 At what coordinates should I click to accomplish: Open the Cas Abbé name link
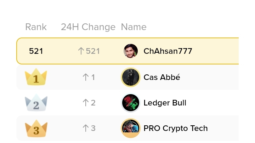coord(162,77)
